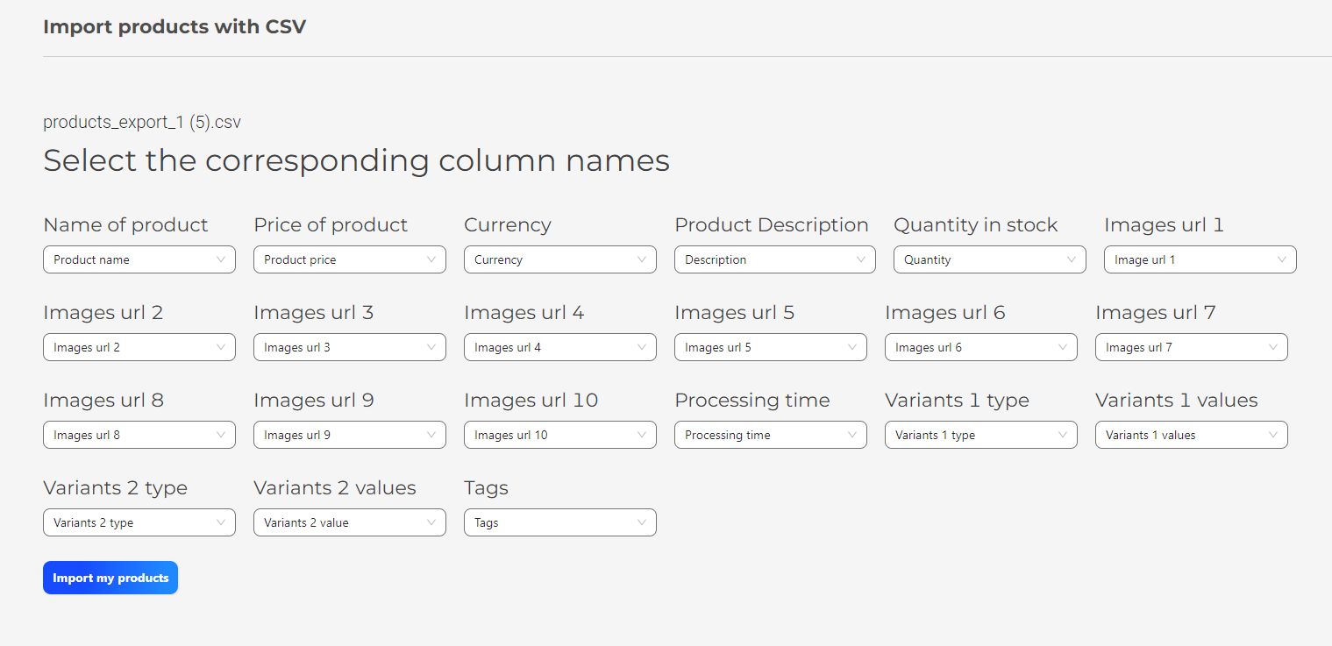Open the Variants 1 type selector
This screenshot has height=646, width=1332.
[980, 435]
